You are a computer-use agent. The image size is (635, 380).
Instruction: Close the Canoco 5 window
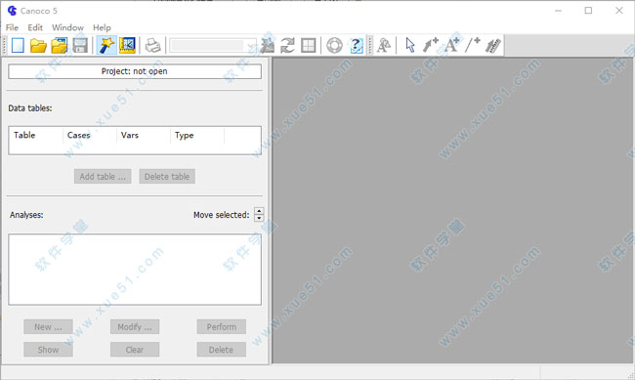[x=619, y=11]
